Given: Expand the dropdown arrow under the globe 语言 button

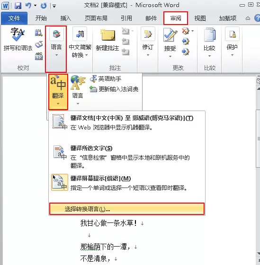Looking at the screenshot, I should (x=78, y=103).
